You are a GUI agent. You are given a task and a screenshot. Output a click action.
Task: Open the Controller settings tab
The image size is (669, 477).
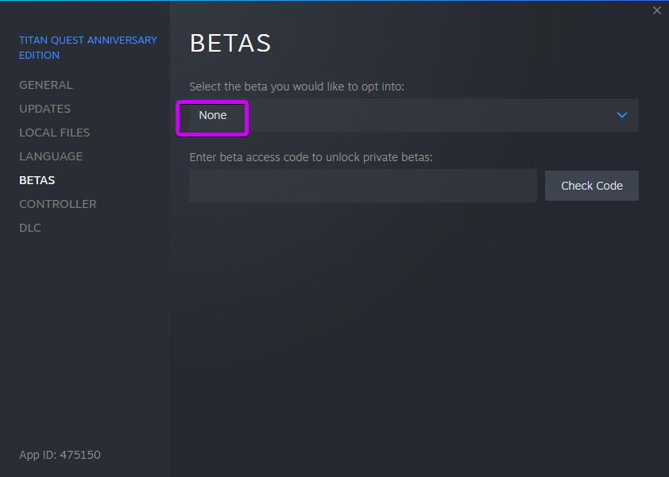tap(58, 204)
